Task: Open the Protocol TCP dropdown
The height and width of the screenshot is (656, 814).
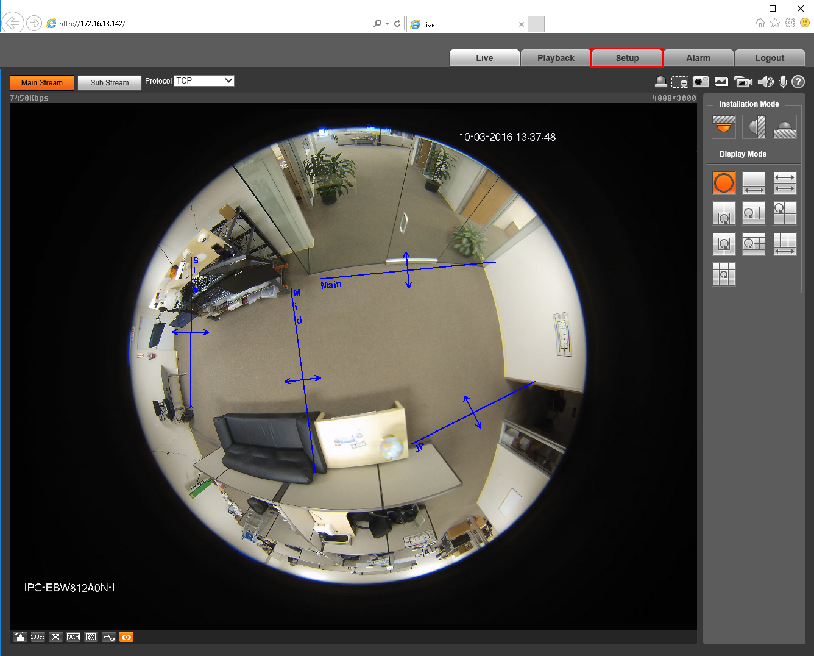Action: tap(204, 80)
